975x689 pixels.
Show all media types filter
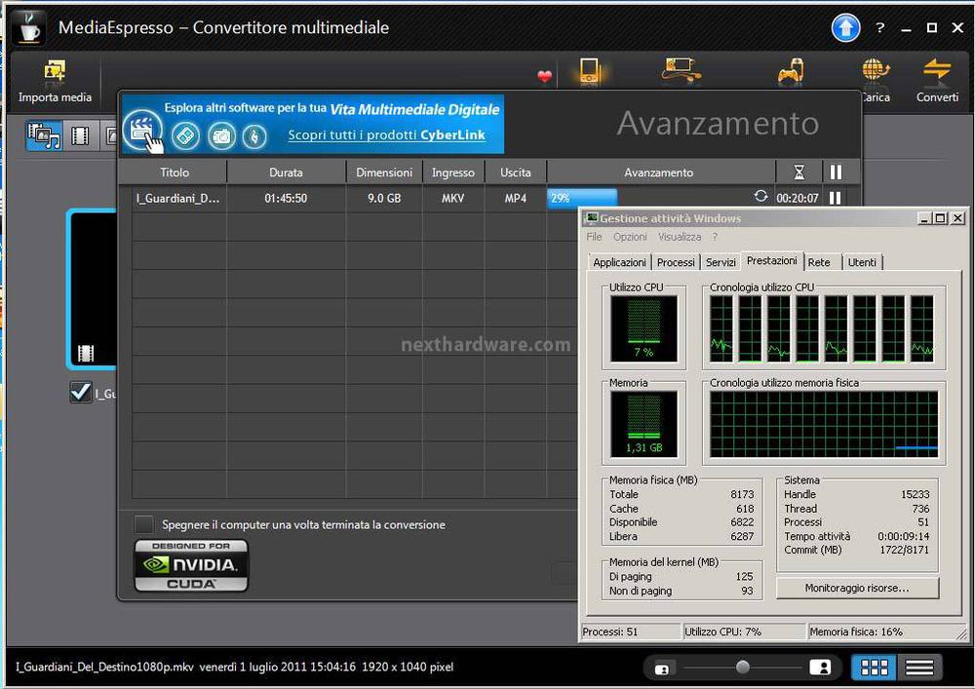coord(44,134)
